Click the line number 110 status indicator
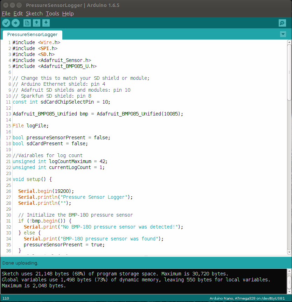Viewport: 292px width, 302px height. point(6,299)
